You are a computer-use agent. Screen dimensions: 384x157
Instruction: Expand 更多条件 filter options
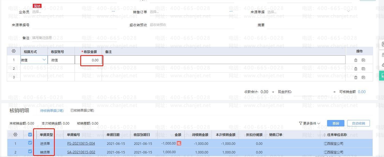[309, 123]
